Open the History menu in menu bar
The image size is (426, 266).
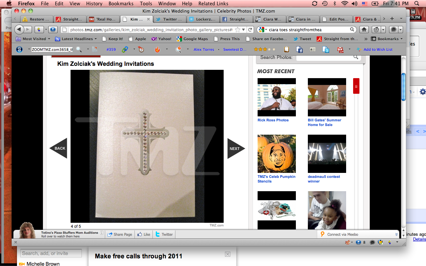coord(94,4)
